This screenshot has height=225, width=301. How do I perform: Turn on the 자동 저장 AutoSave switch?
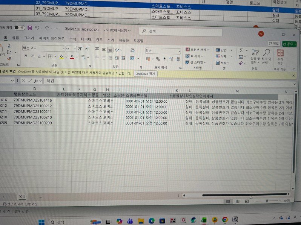pyautogui.click(x=19, y=28)
